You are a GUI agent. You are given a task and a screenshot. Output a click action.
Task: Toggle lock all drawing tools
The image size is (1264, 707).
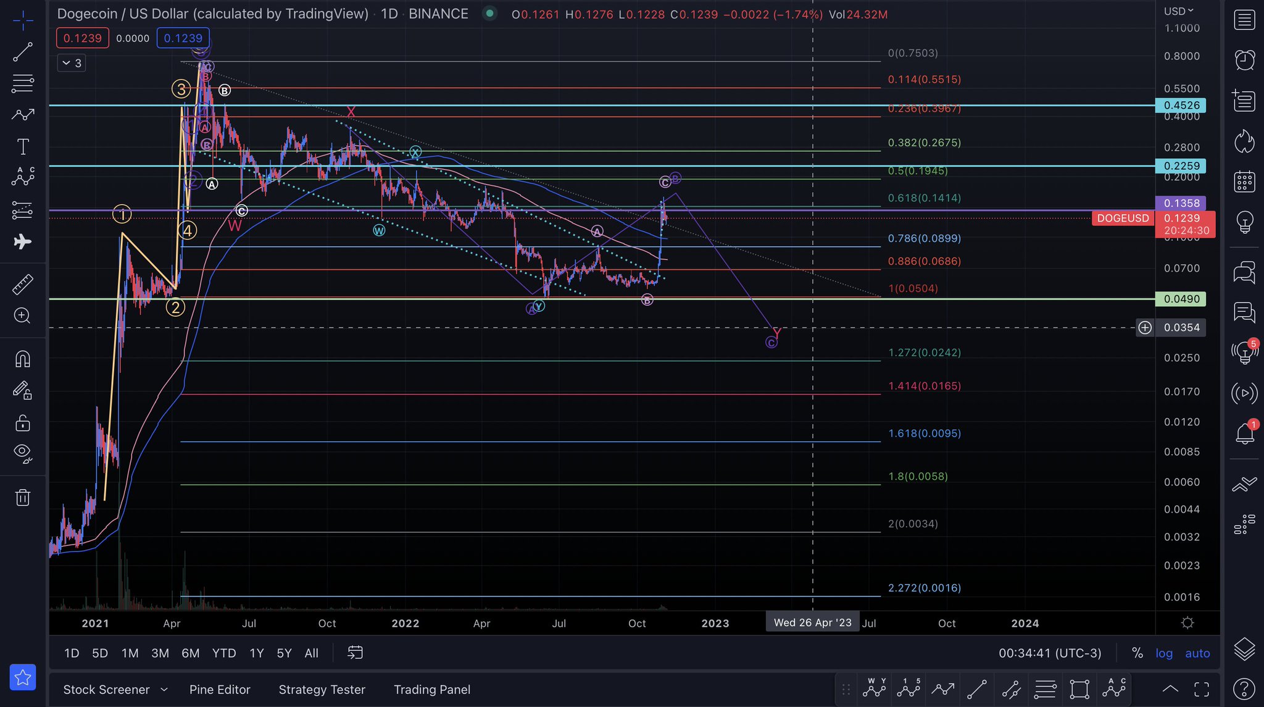[x=23, y=423]
